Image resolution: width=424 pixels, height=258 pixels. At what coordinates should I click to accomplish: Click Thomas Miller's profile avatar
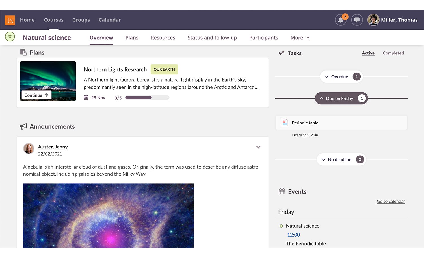click(373, 20)
